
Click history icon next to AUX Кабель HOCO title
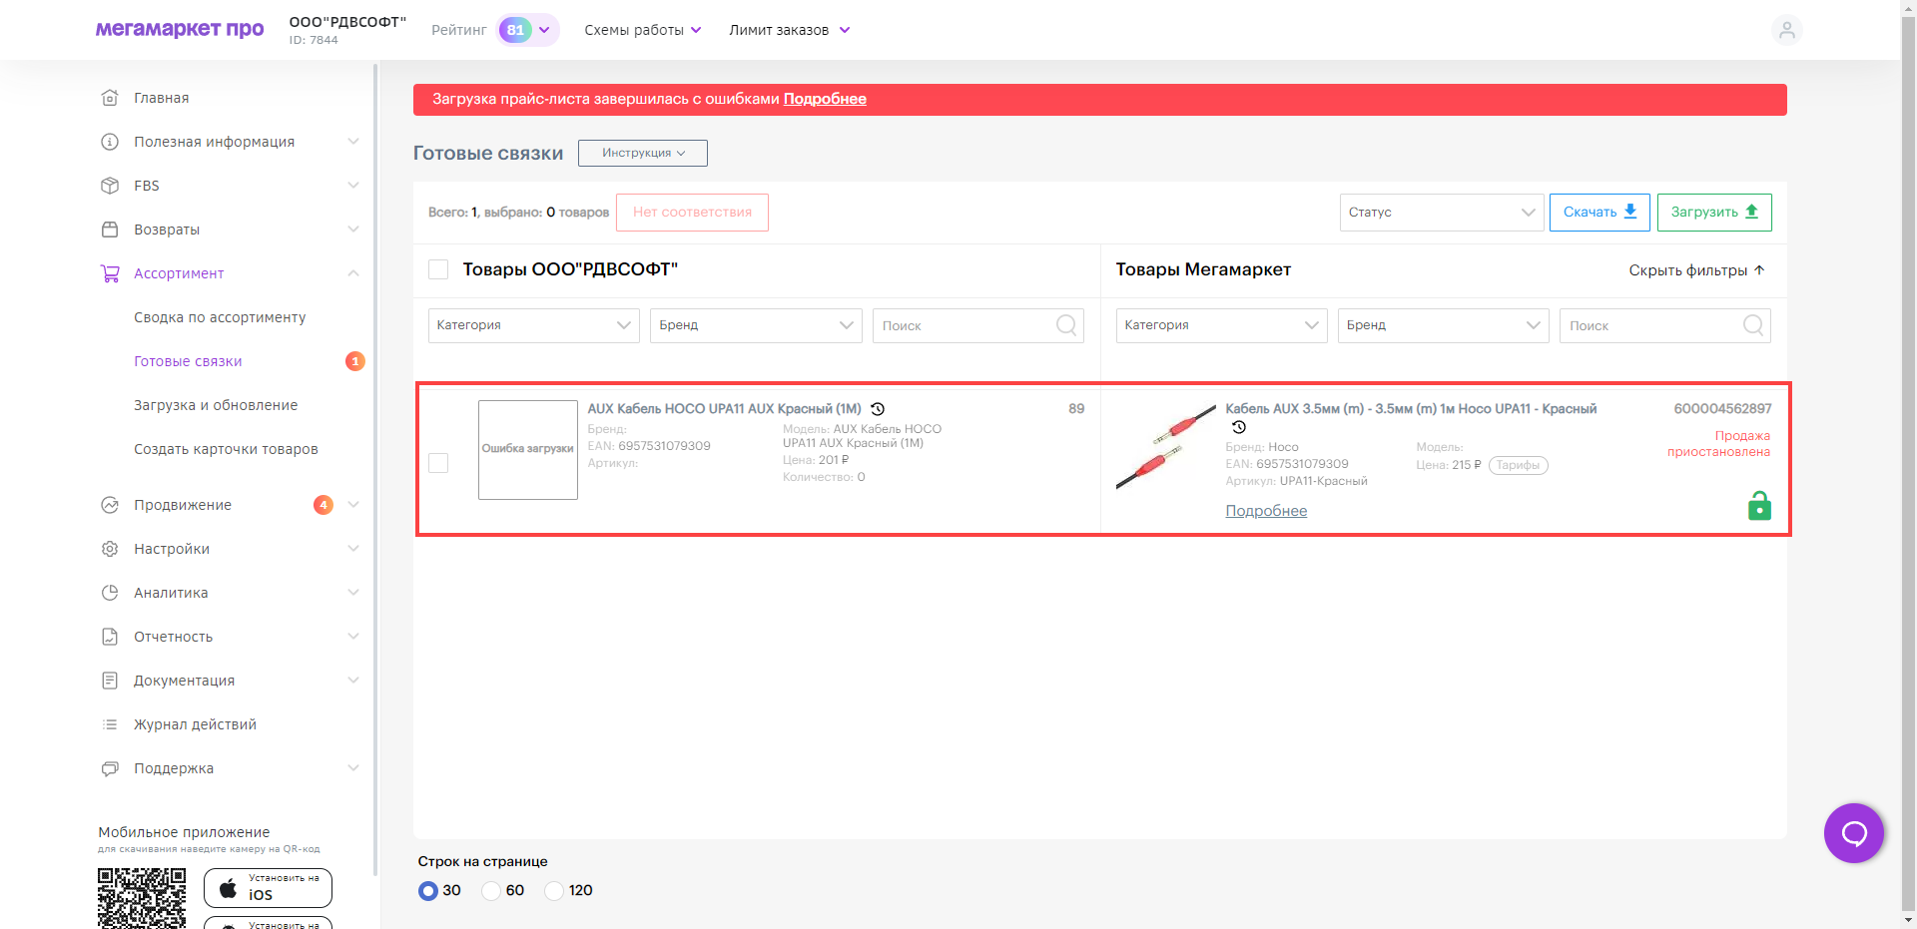pos(878,409)
